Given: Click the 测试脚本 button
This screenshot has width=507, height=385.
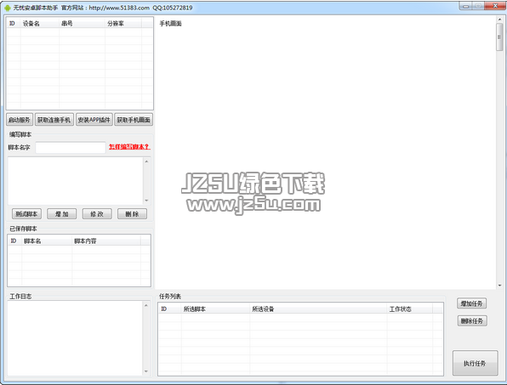Looking at the screenshot, I should 26,214.
